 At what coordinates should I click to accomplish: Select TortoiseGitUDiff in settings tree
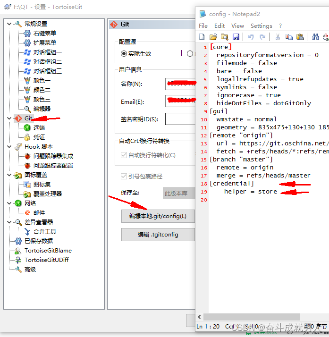pyautogui.click(x=46, y=260)
